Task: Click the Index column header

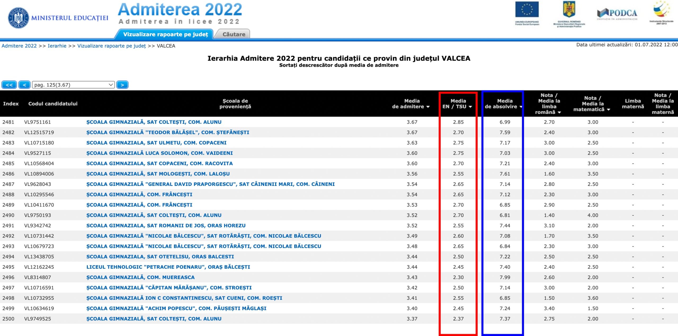Action: coord(11,104)
